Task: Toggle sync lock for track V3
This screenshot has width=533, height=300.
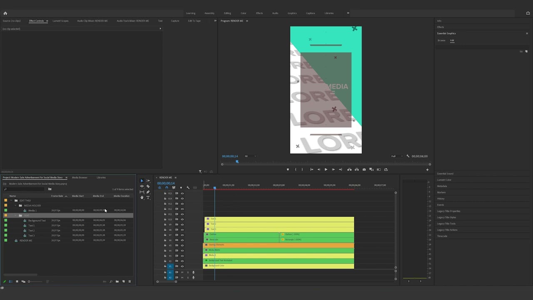Action: click(x=177, y=256)
